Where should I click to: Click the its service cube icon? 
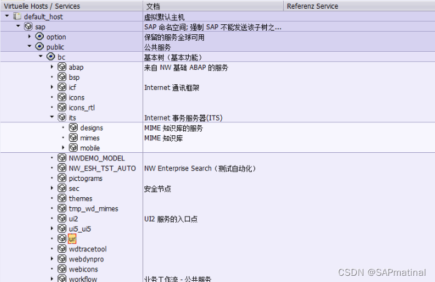point(62,117)
